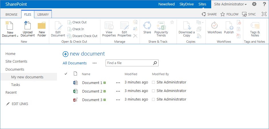Click the Shared With people icon in Manage group
This screenshot has height=129, width=269.
135,29
